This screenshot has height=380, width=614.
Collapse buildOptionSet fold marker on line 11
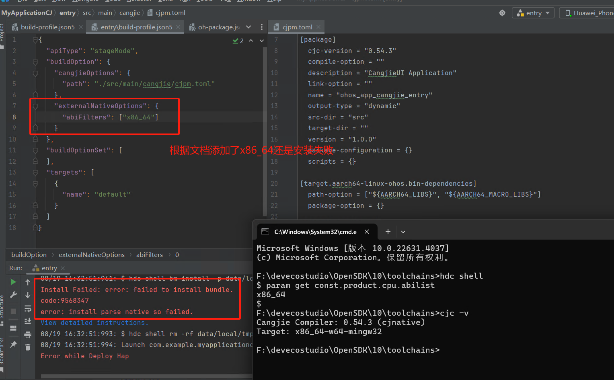[x=35, y=150]
